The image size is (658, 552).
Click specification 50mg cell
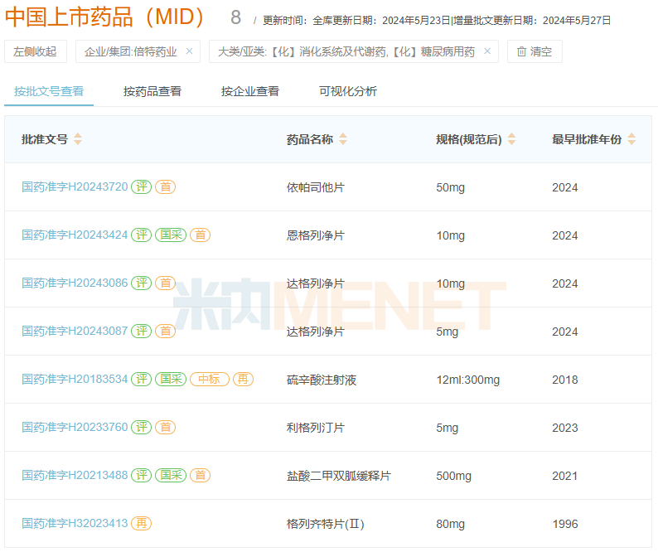450,187
